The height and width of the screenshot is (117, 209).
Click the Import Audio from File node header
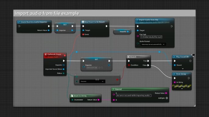click(x=155, y=21)
